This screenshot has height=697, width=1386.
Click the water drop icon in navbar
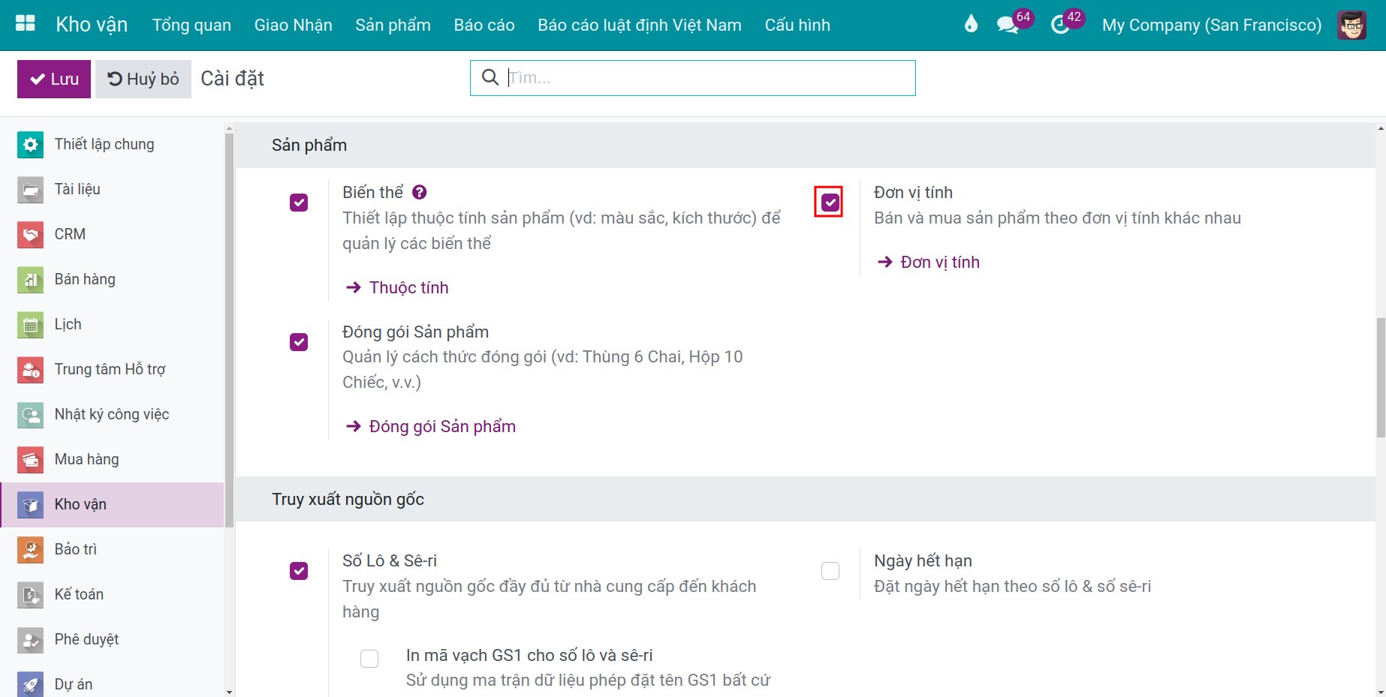tap(971, 25)
